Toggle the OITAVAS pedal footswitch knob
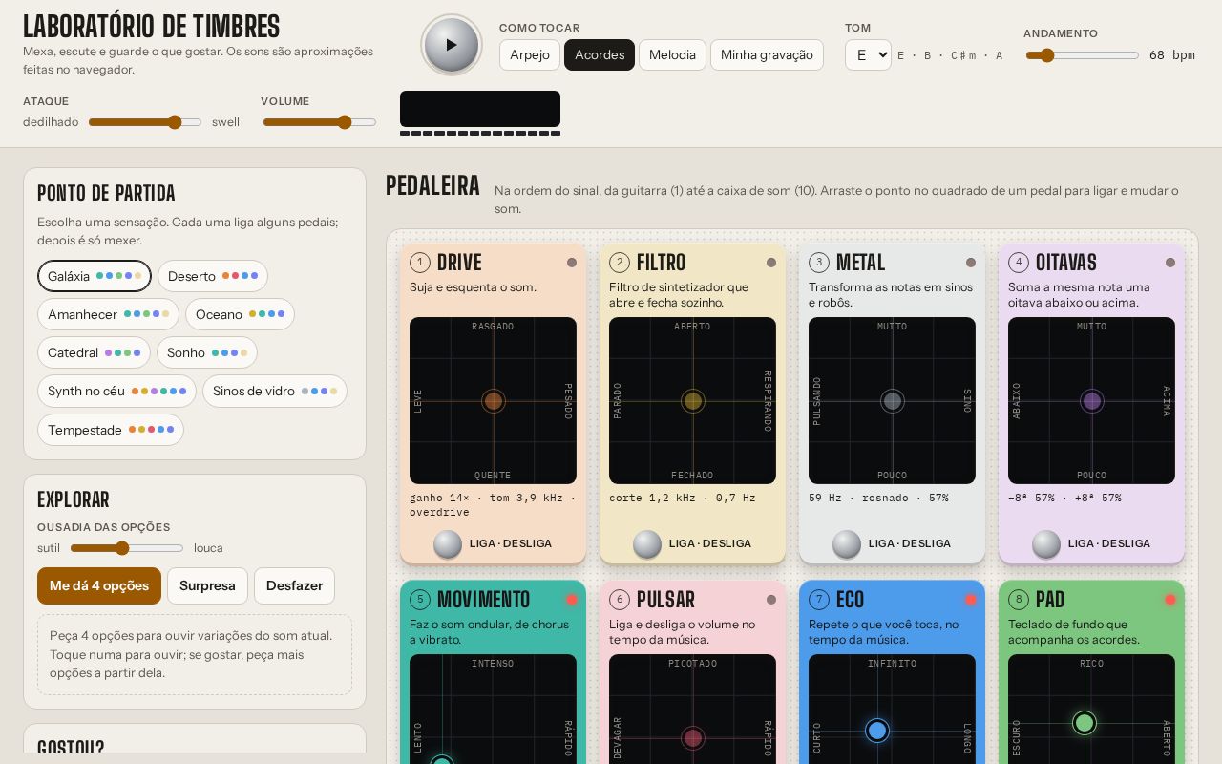This screenshot has width=1222, height=764. pos(1046,543)
